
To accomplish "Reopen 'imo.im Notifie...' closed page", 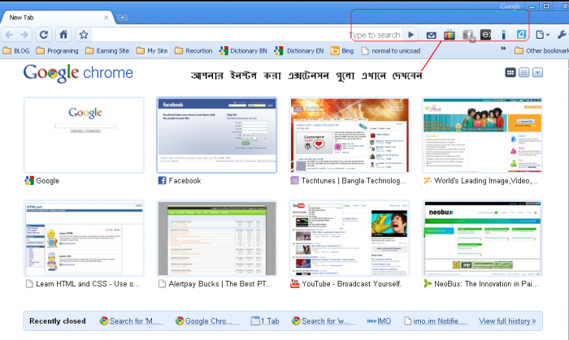I will point(434,321).
